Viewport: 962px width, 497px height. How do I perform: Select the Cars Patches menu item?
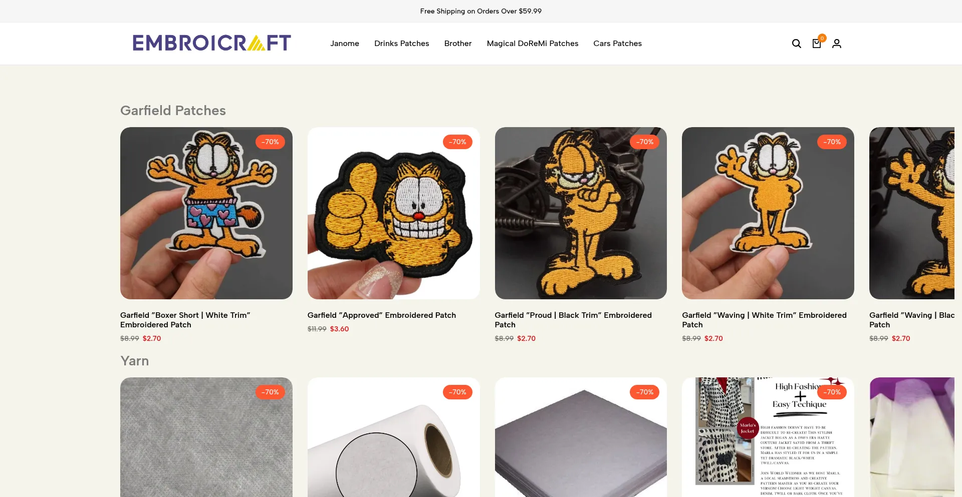(x=618, y=44)
